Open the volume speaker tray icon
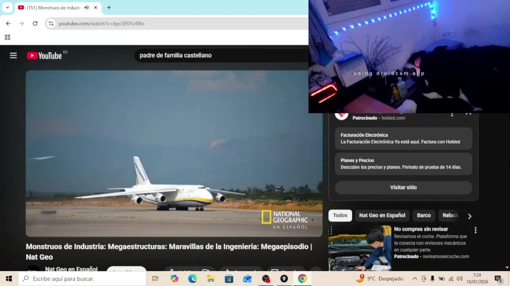 click(460, 279)
